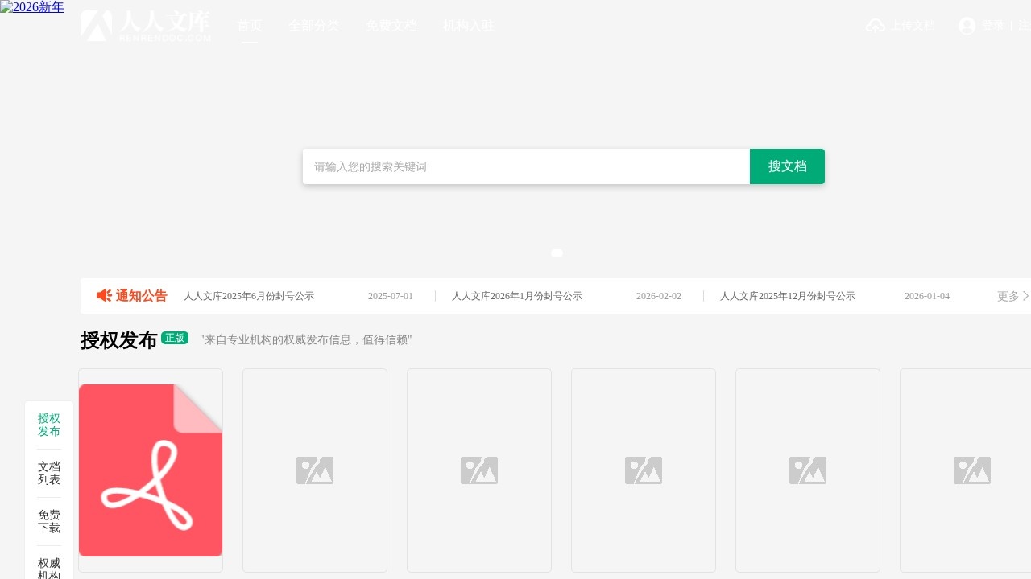Click the search keyword input field

526,166
